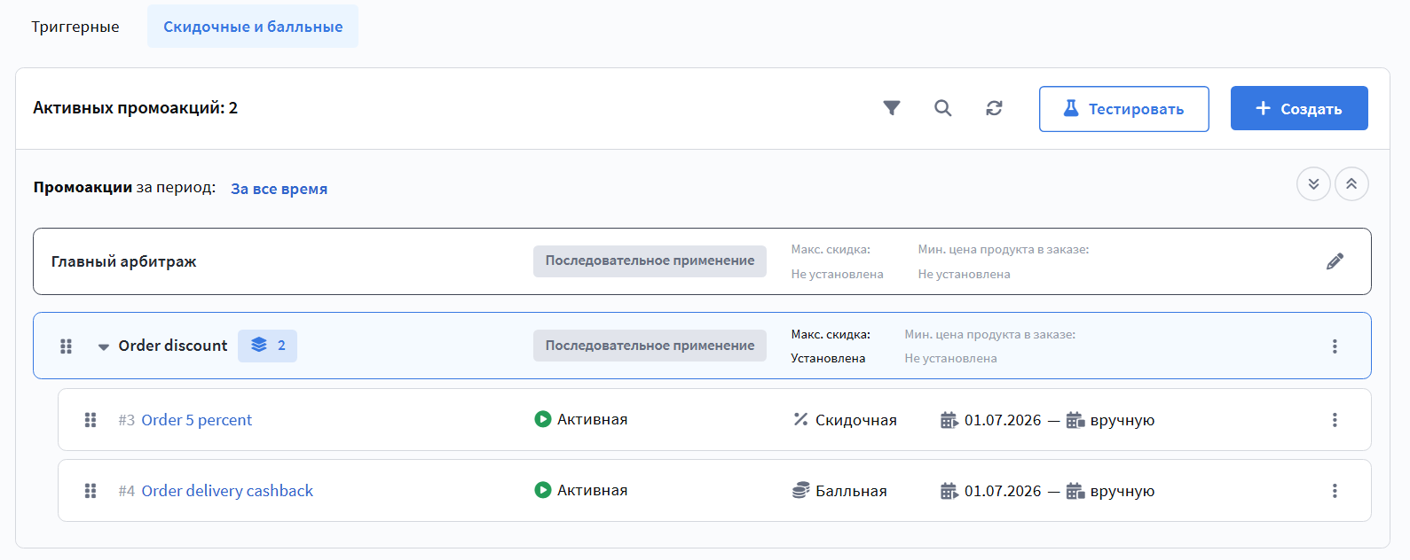Screen dimensions: 1410x560
Task: Click coins icon beside Балльная
Action: [800, 490]
